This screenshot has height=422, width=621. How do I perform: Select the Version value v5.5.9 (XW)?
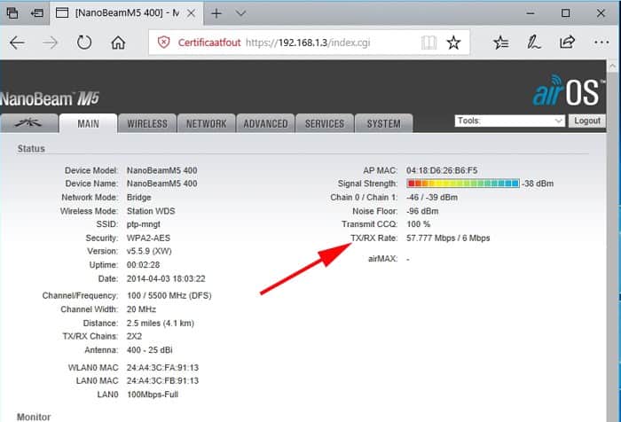pos(149,251)
